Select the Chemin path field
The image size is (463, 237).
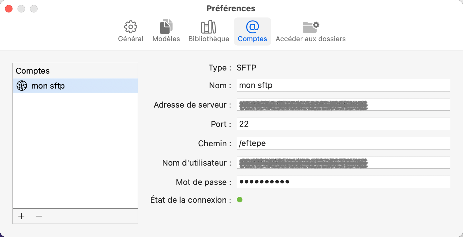(x=343, y=143)
